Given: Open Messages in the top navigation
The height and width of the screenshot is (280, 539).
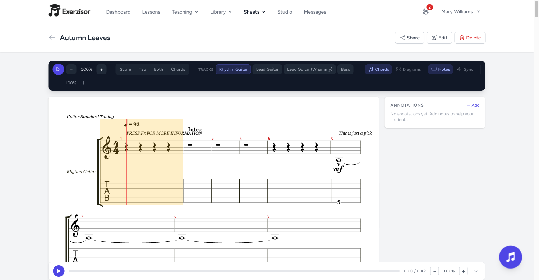Looking at the screenshot, I should click(315, 12).
